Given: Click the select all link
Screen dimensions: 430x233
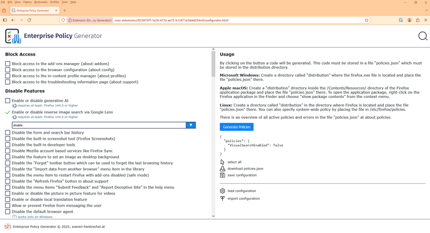Looking at the screenshot, I should pos(234,162).
